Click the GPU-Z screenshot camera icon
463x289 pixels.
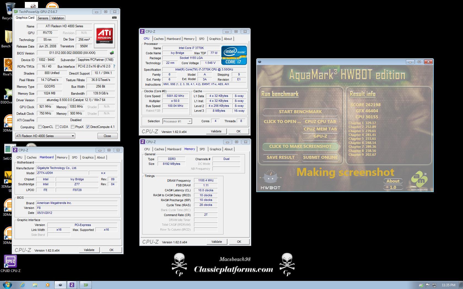(114, 18)
